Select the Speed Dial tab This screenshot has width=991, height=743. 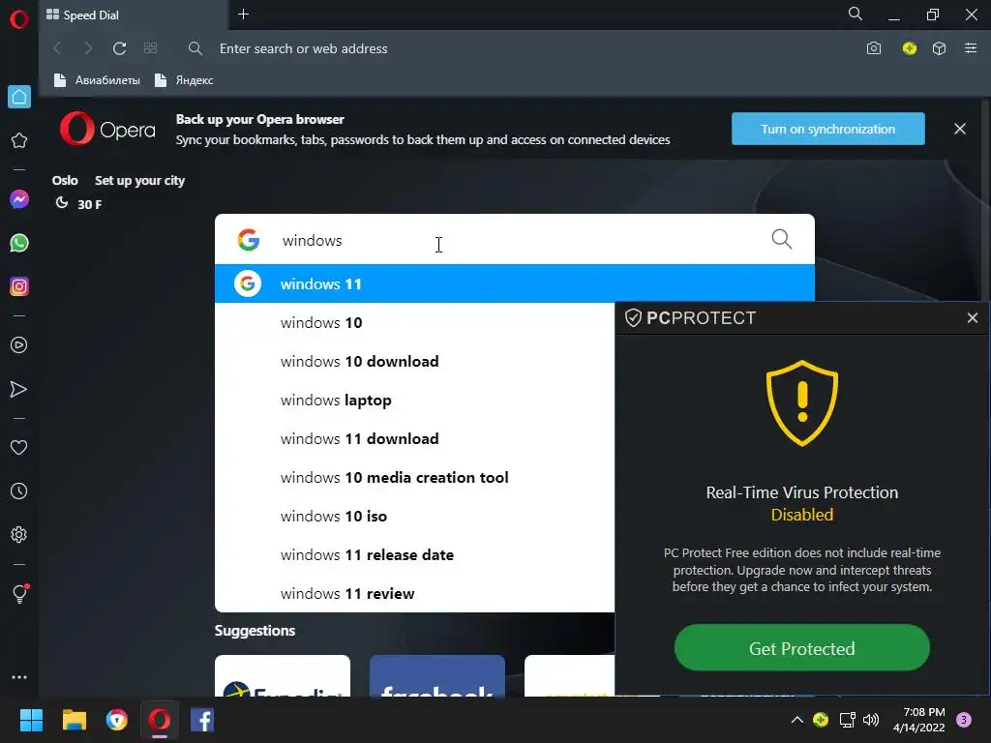(133, 15)
